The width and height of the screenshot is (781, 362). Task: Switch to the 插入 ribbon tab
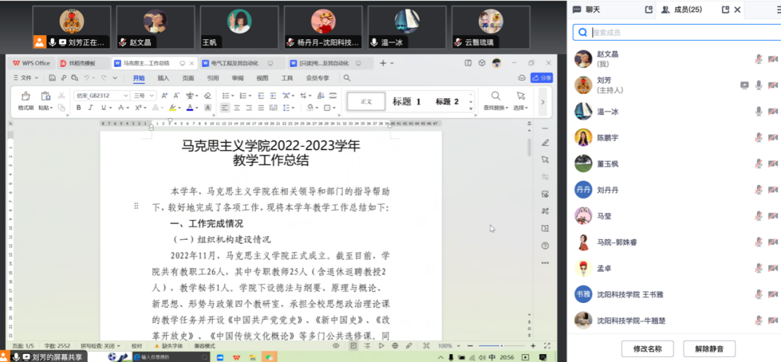coord(163,78)
